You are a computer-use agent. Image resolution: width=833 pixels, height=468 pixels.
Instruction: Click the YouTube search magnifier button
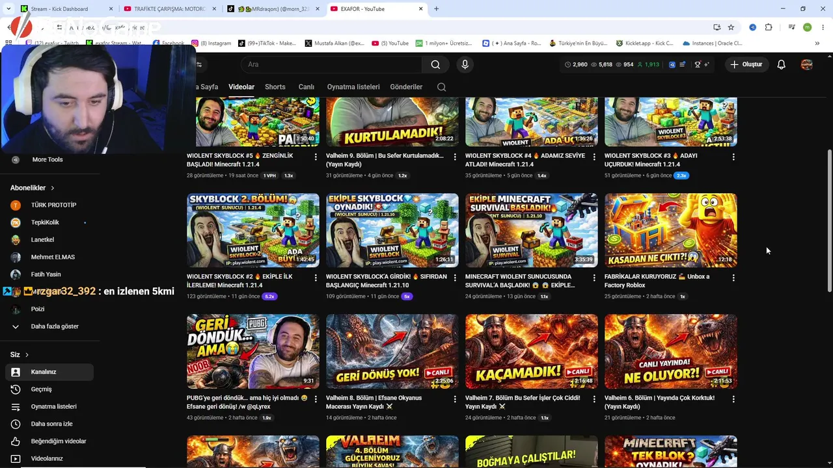tap(435, 64)
